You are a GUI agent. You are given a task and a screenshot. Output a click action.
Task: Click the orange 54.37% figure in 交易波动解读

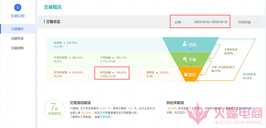click(86, 113)
